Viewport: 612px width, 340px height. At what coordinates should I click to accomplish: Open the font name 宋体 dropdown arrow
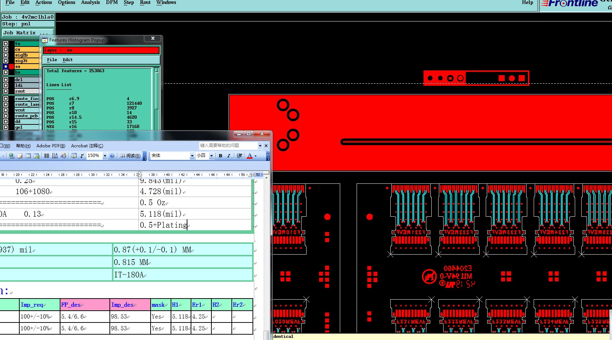[192, 156]
